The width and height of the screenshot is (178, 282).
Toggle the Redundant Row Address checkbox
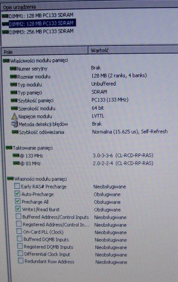click(x=21, y=261)
